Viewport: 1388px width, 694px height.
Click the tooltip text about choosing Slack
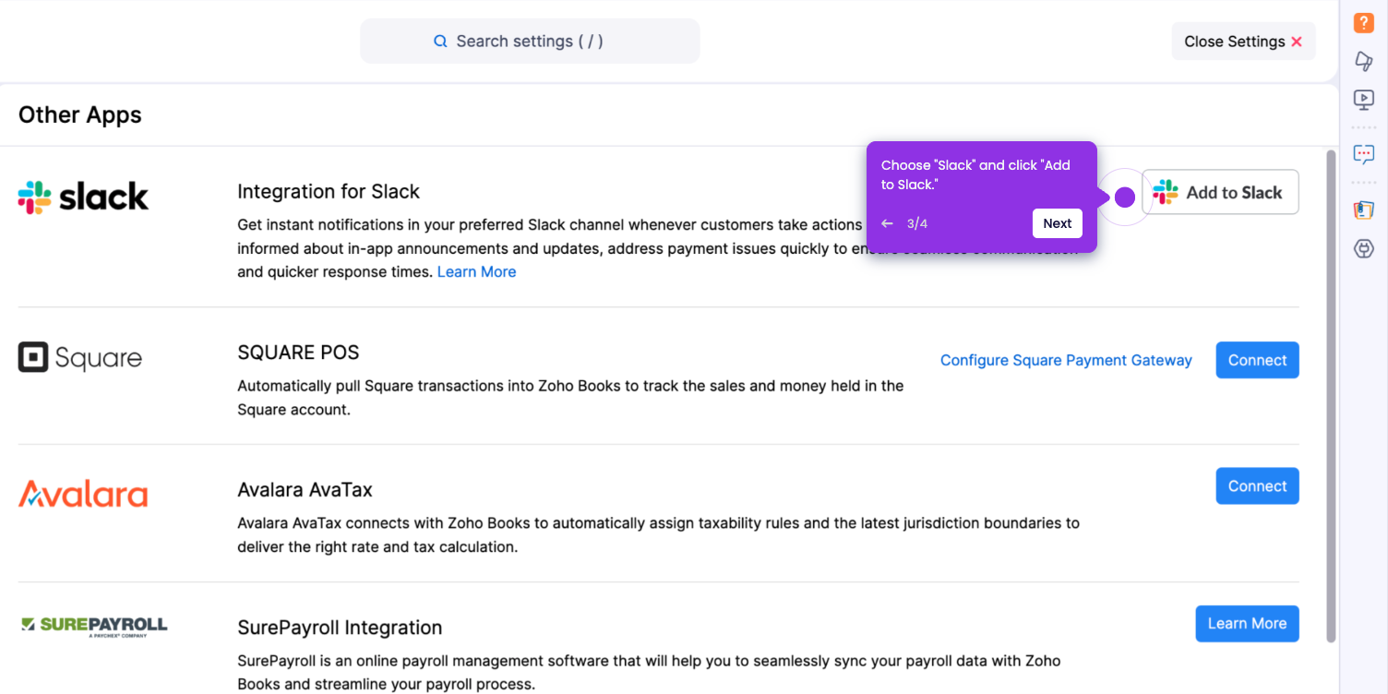(x=975, y=174)
